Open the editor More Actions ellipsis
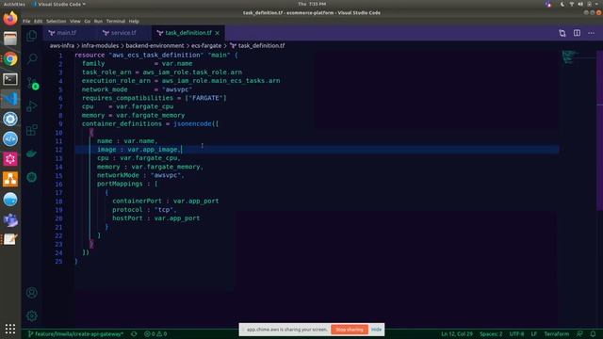Image resolution: width=603 pixels, height=339 pixels. coord(591,33)
